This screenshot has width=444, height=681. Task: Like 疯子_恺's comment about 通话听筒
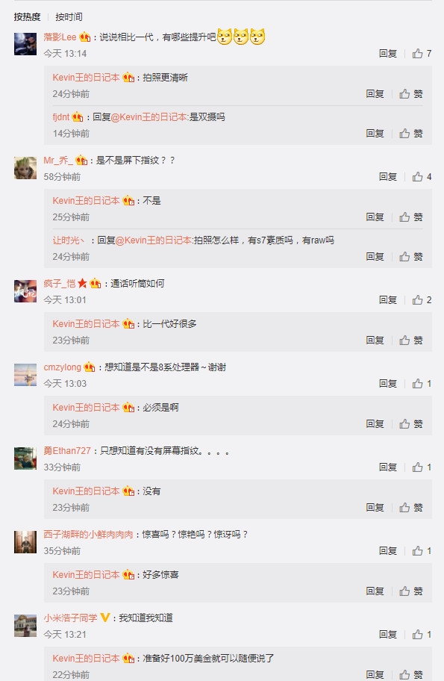coord(422,300)
